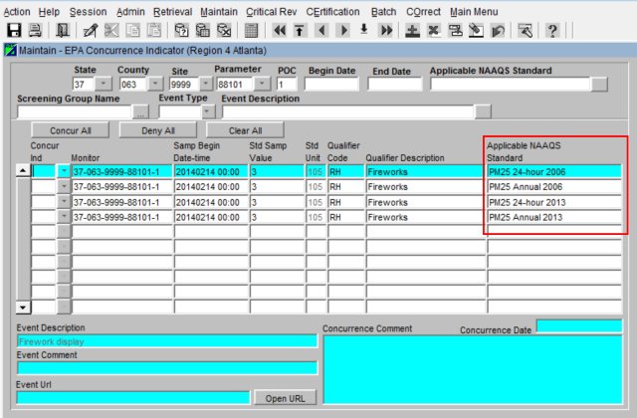Click the Cancel Query database icon
The width and height of the screenshot is (637, 418).
click(224, 31)
